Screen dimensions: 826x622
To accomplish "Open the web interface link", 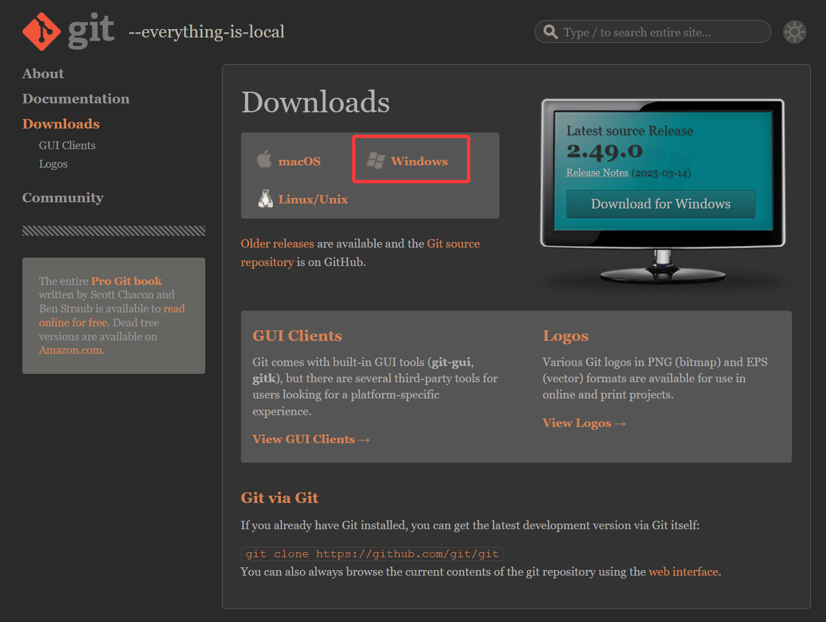I will pyautogui.click(x=683, y=572).
